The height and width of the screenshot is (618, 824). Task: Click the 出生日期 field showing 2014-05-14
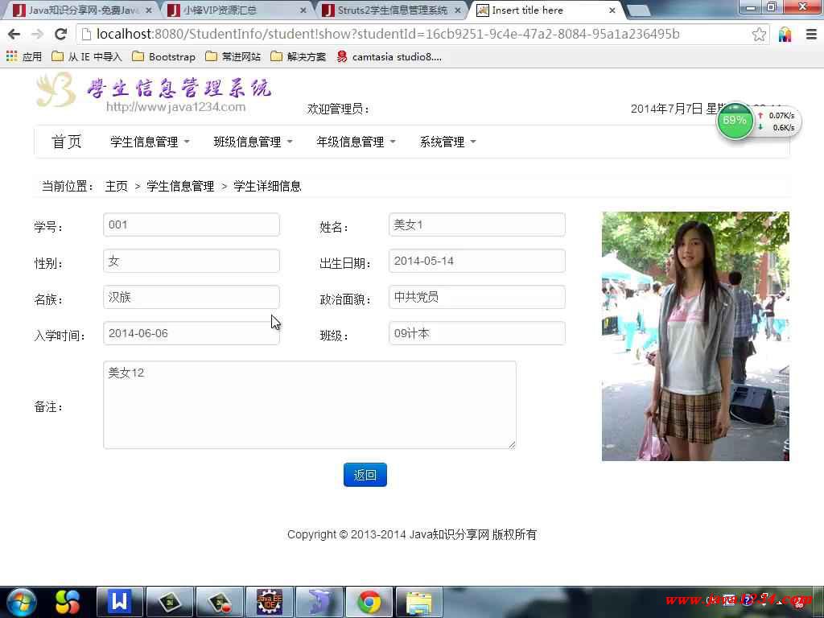click(477, 262)
